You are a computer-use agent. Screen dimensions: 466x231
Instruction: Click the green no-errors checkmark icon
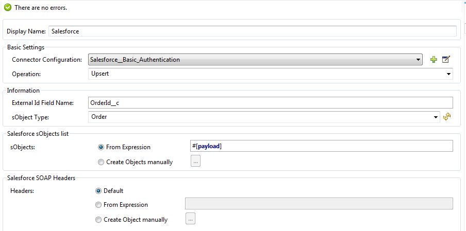pos(8,8)
